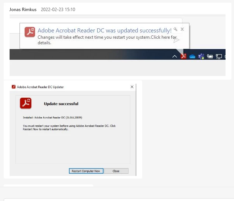234x201 pixels.
Task: Show hidden tray icons chevron
Action: click(175, 56)
